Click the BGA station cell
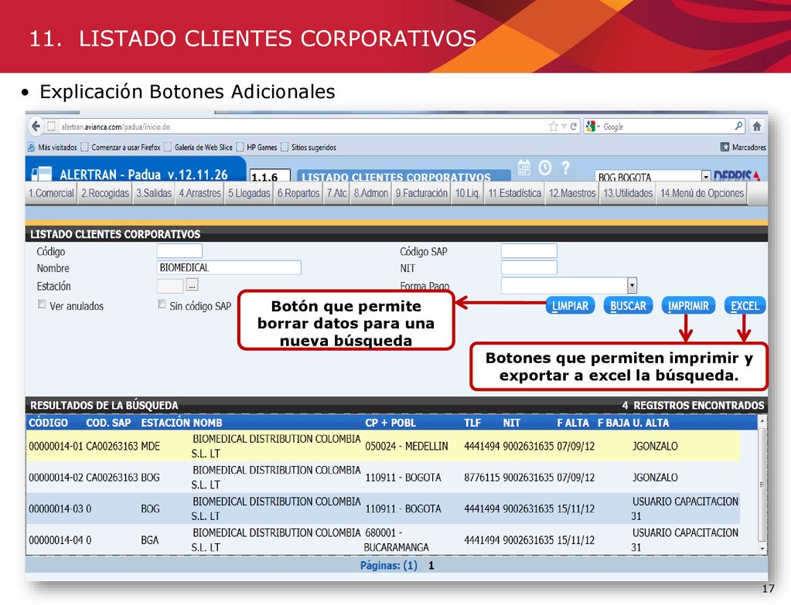 tap(150, 540)
